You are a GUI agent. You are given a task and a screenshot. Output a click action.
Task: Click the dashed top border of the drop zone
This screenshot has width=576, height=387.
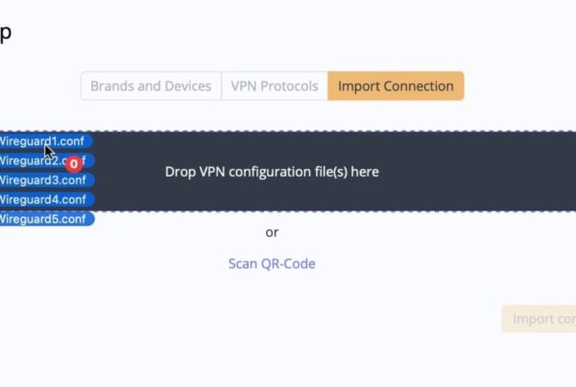(336, 132)
